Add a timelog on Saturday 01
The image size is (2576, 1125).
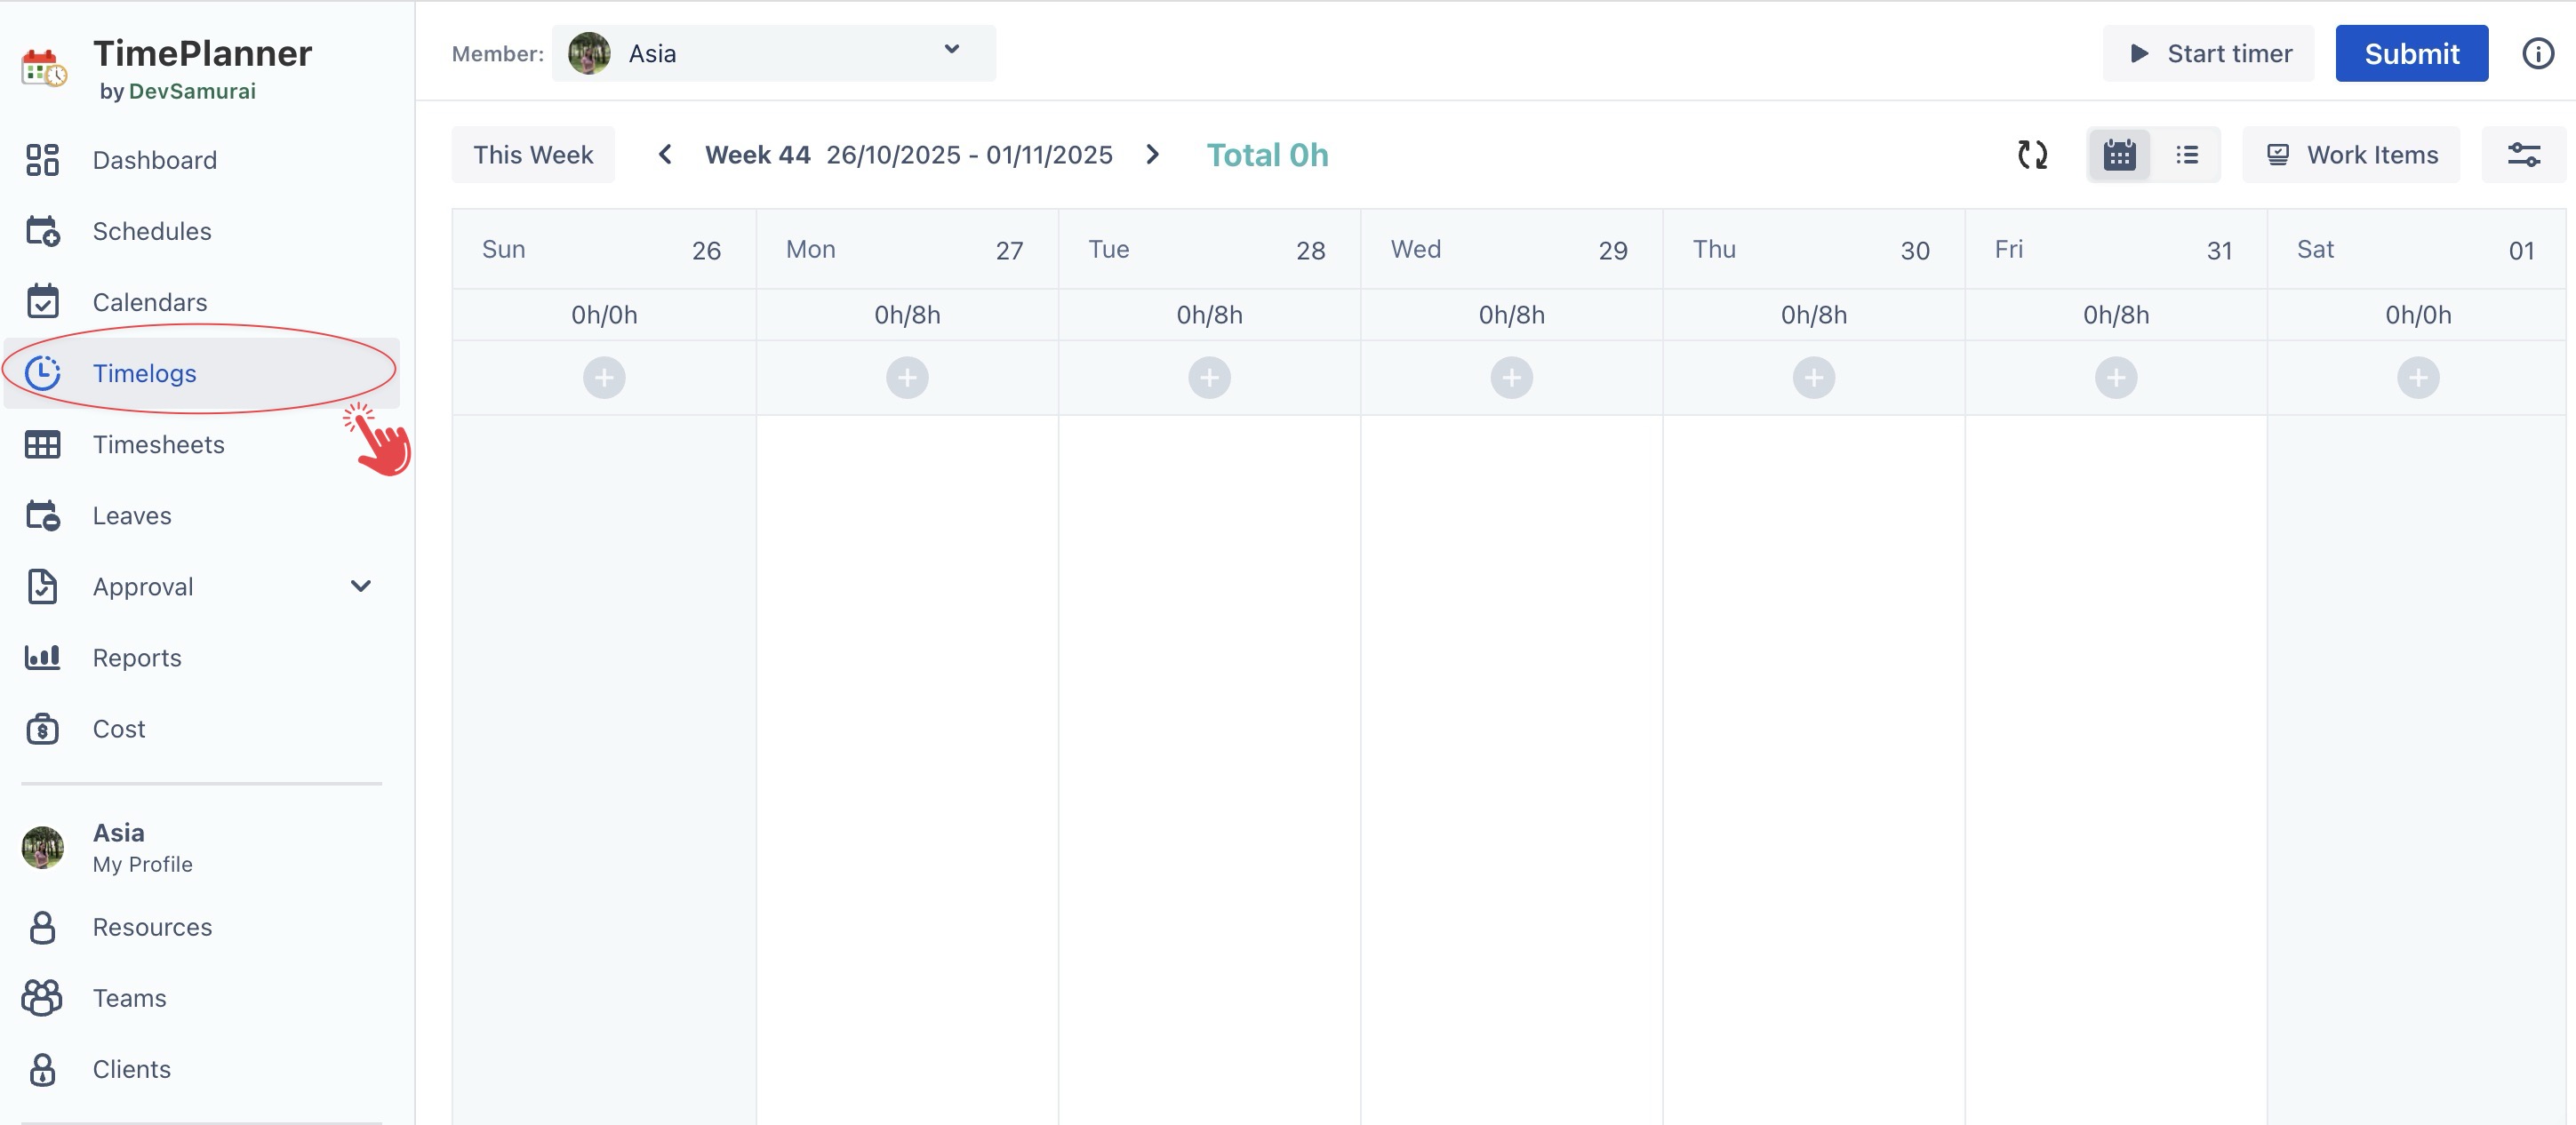[x=2417, y=378]
